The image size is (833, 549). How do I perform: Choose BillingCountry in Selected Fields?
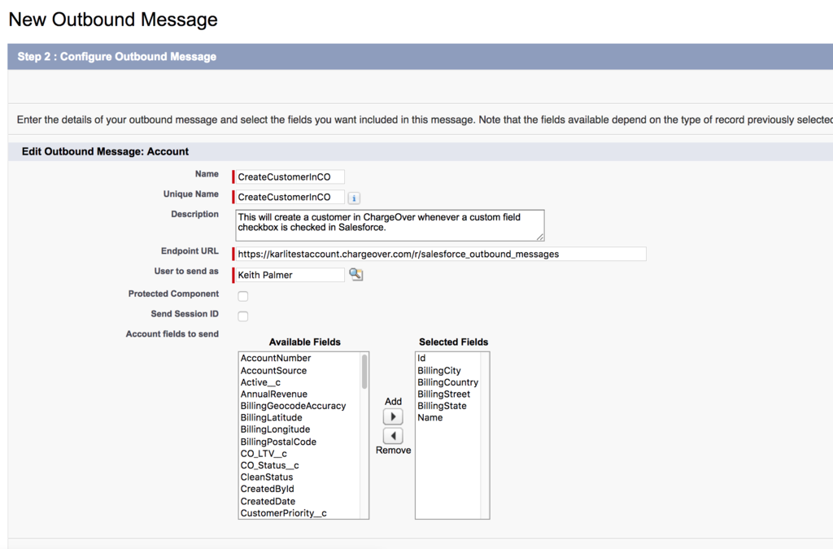[x=448, y=382]
